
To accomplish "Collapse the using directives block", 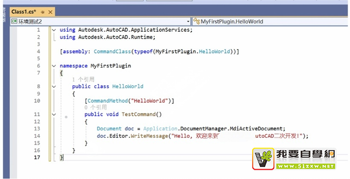I will tap(53, 30).
